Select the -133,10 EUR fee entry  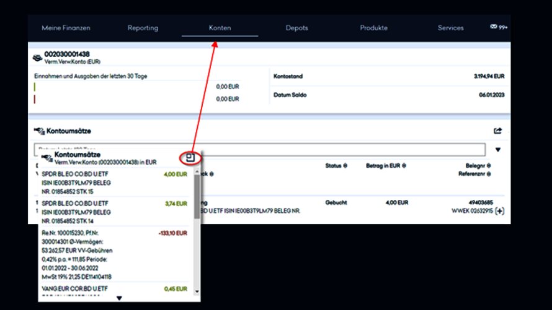(x=114, y=254)
